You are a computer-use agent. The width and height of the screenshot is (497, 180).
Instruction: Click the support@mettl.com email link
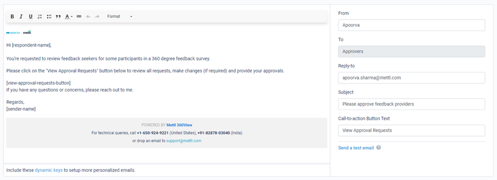click(x=184, y=140)
